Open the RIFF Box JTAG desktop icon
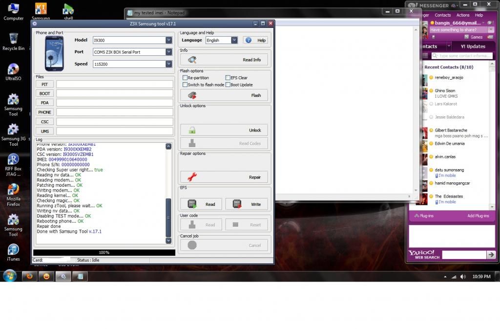Image resolution: width=500 pixels, height=329 pixels. pyautogui.click(x=13, y=164)
